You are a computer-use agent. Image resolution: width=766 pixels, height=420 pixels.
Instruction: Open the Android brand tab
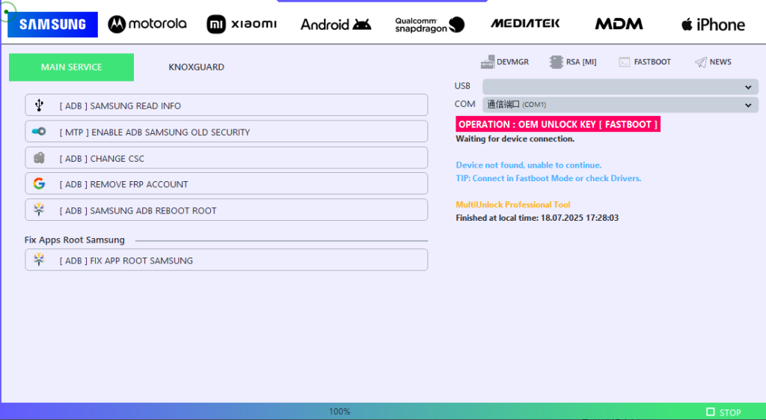click(336, 25)
